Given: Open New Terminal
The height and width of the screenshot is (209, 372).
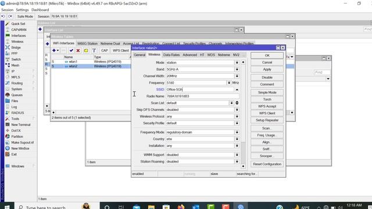Looking at the screenshot, I should click(x=21, y=125).
